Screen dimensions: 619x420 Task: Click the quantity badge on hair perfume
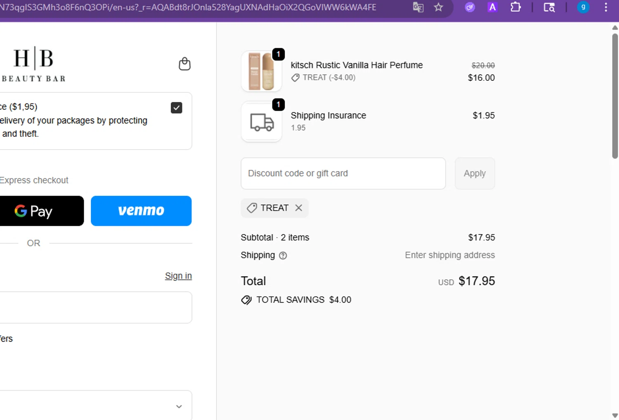click(x=279, y=54)
